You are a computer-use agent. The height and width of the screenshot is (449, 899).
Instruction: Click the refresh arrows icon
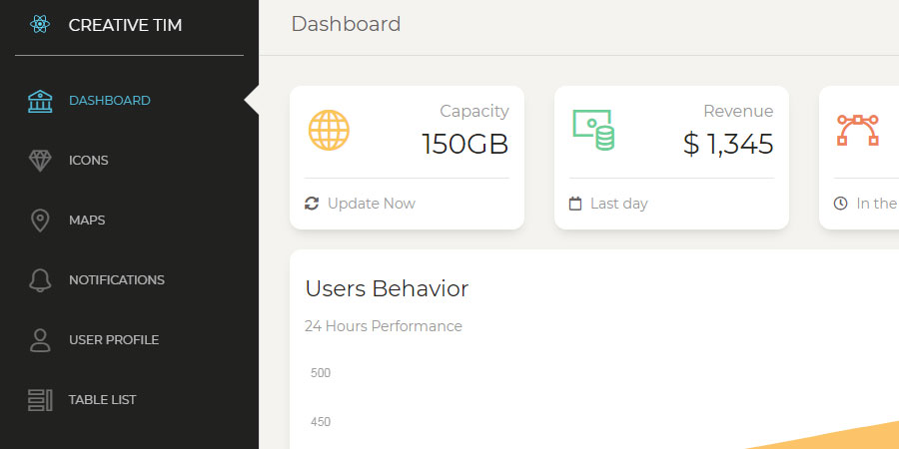pos(312,204)
